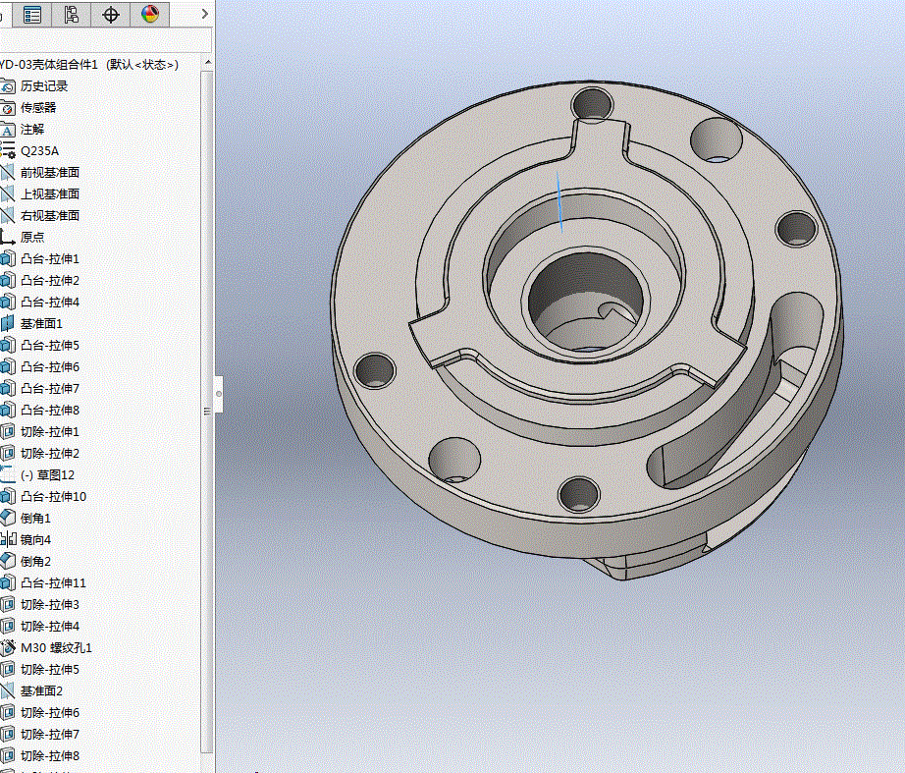905x773 pixels.
Task: Click the 镜向4 mirror icon
Action: pos(8,539)
